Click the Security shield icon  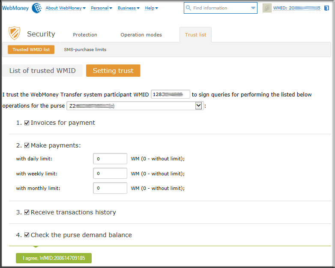coord(15,33)
